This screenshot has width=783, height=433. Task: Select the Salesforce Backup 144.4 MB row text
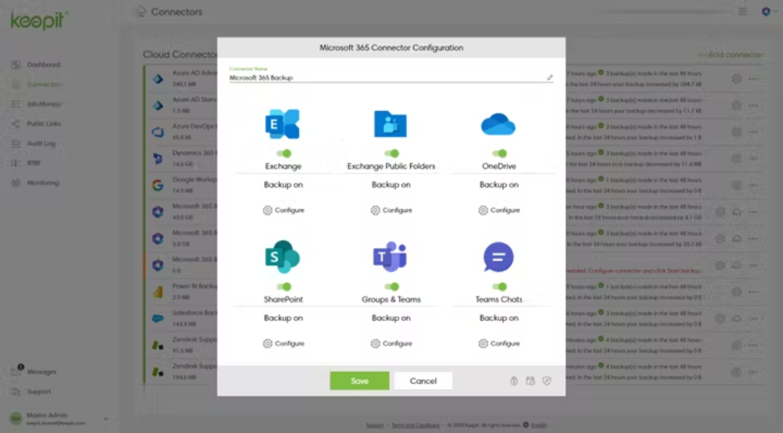[194, 318]
